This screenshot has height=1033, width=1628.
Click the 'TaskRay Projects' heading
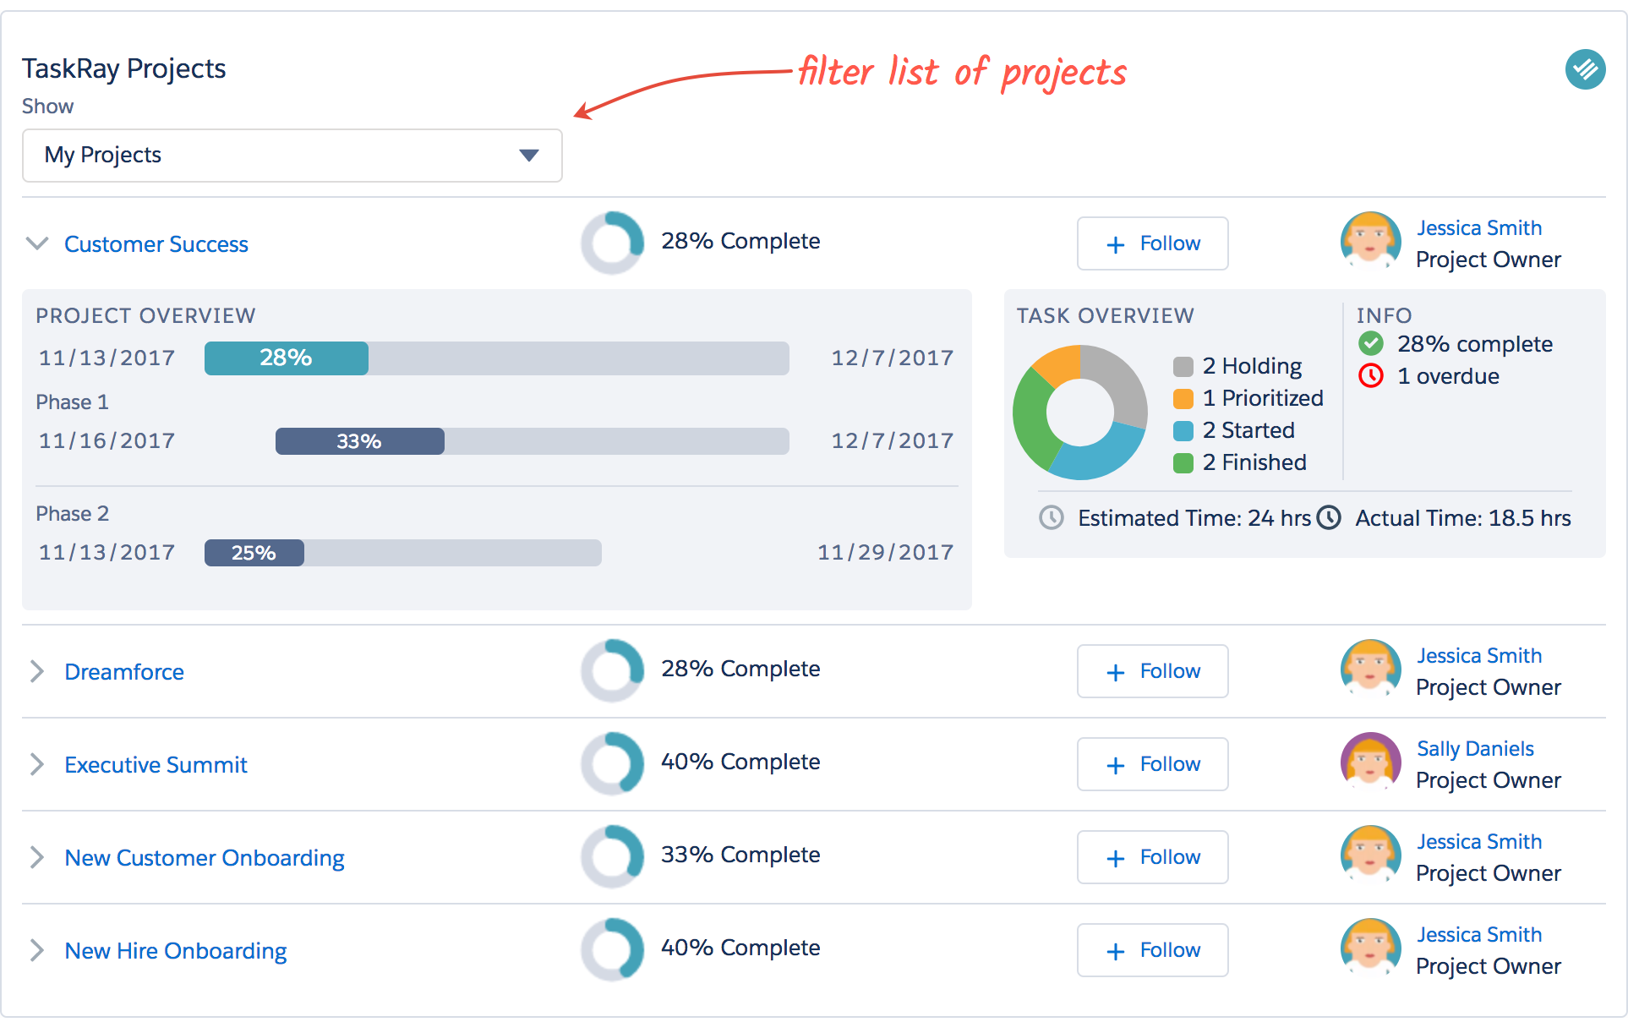point(123,68)
